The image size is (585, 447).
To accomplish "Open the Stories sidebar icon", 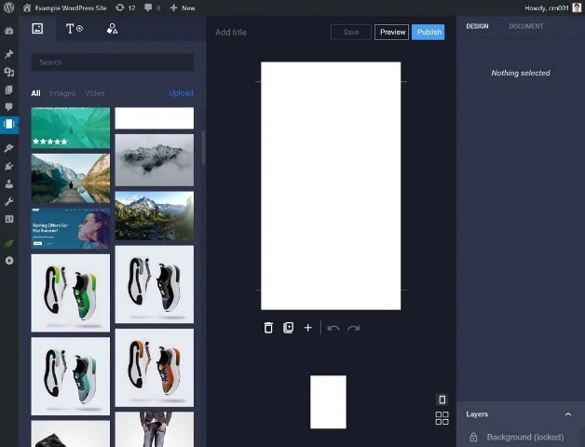I will tap(9, 124).
